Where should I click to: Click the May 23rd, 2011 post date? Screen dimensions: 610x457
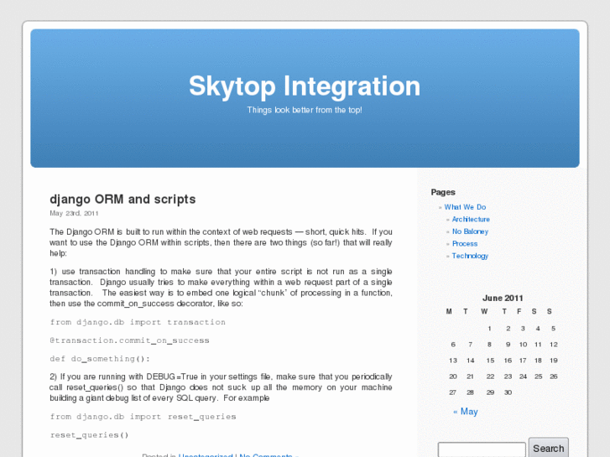74,213
